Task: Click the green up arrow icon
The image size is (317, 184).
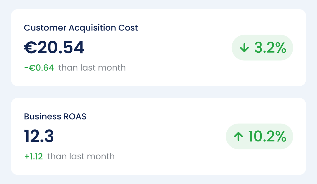Action: [x=238, y=137]
